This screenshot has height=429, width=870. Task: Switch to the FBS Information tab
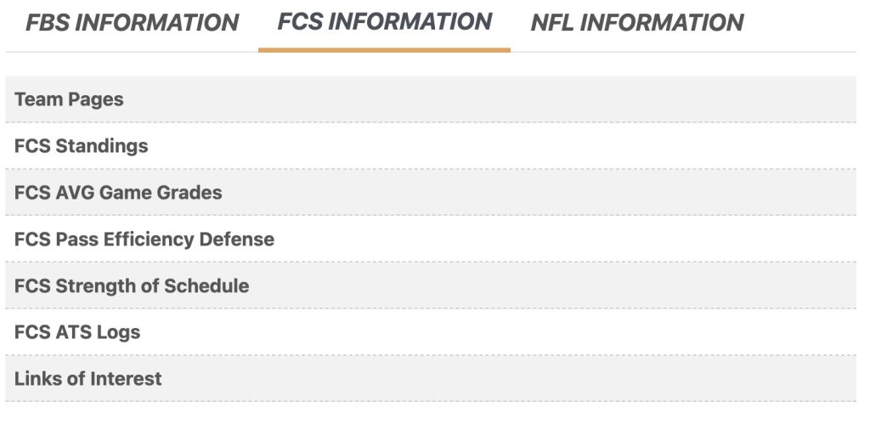coord(132,23)
